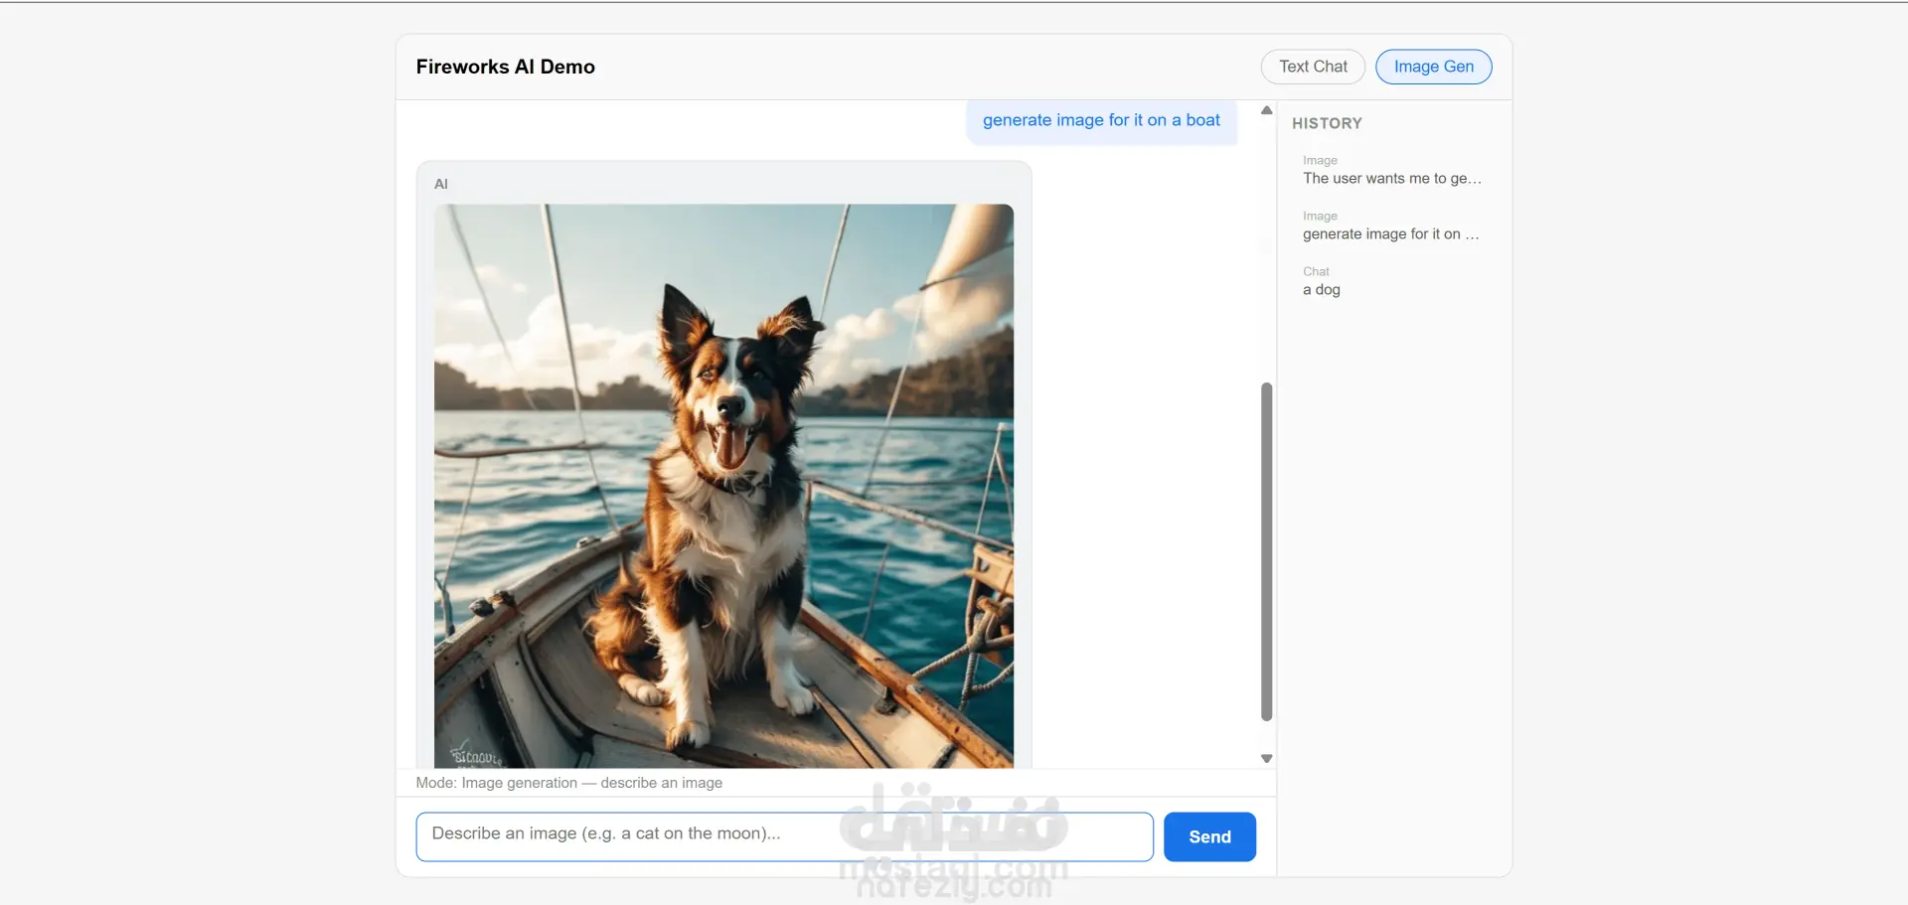Switch to the Text Chat mode
The width and height of the screenshot is (1908, 905).
pos(1313,67)
